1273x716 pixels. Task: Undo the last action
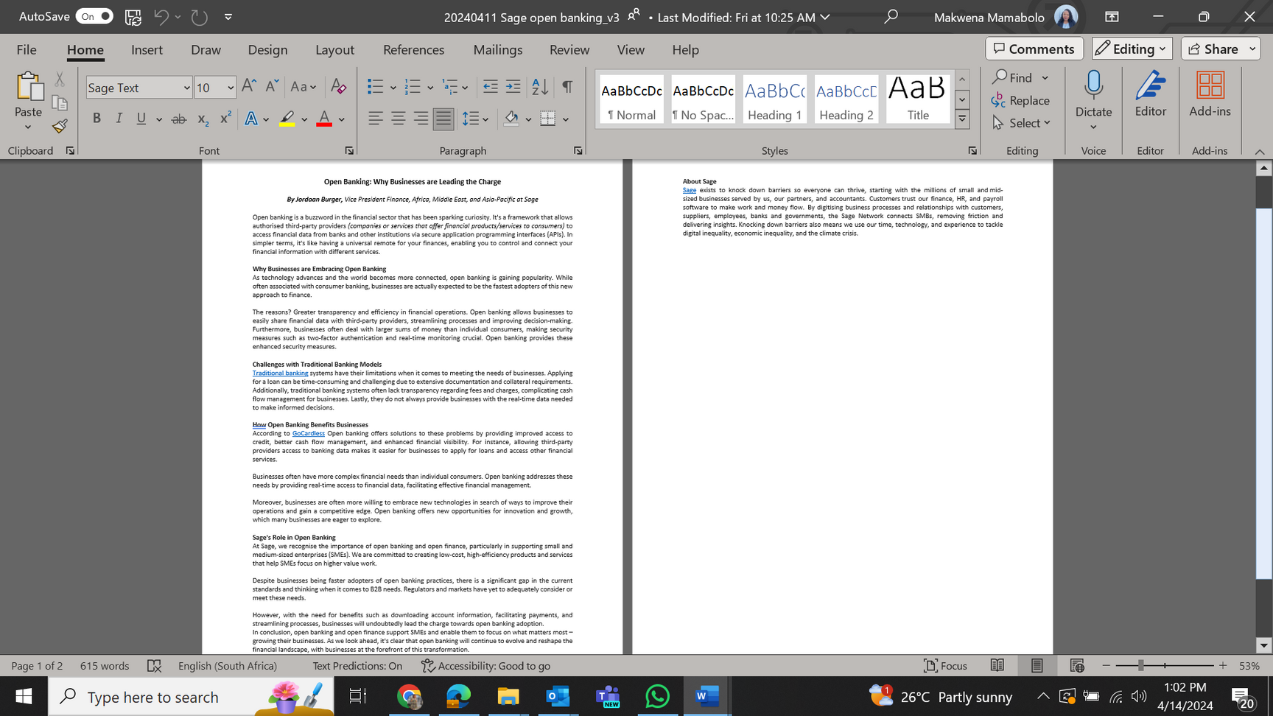pyautogui.click(x=161, y=17)
